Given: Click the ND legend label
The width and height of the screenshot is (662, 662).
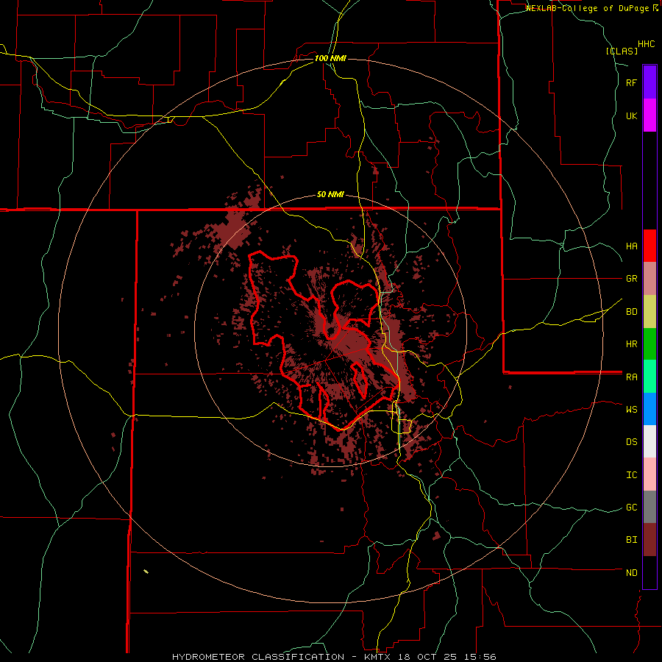Looking at the screenshot, I should pos(631,572).
